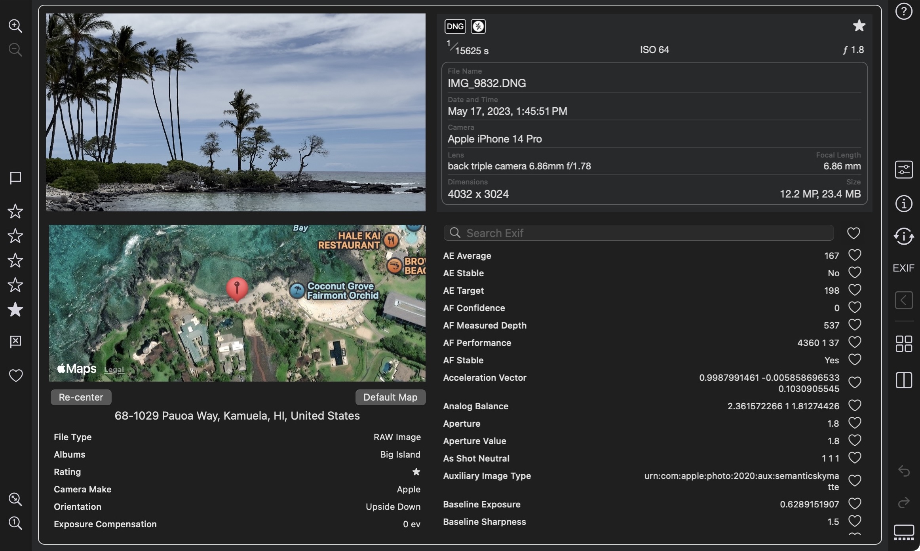920x551 pixels.
Task: Open the help question mark icon
Action: (904, 11)
